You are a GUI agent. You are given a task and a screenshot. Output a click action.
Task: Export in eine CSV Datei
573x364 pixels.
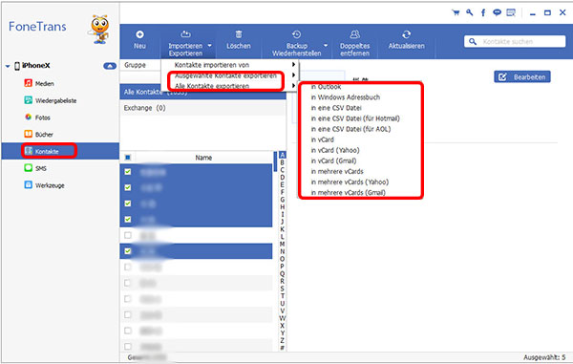(x=336, y=108)
